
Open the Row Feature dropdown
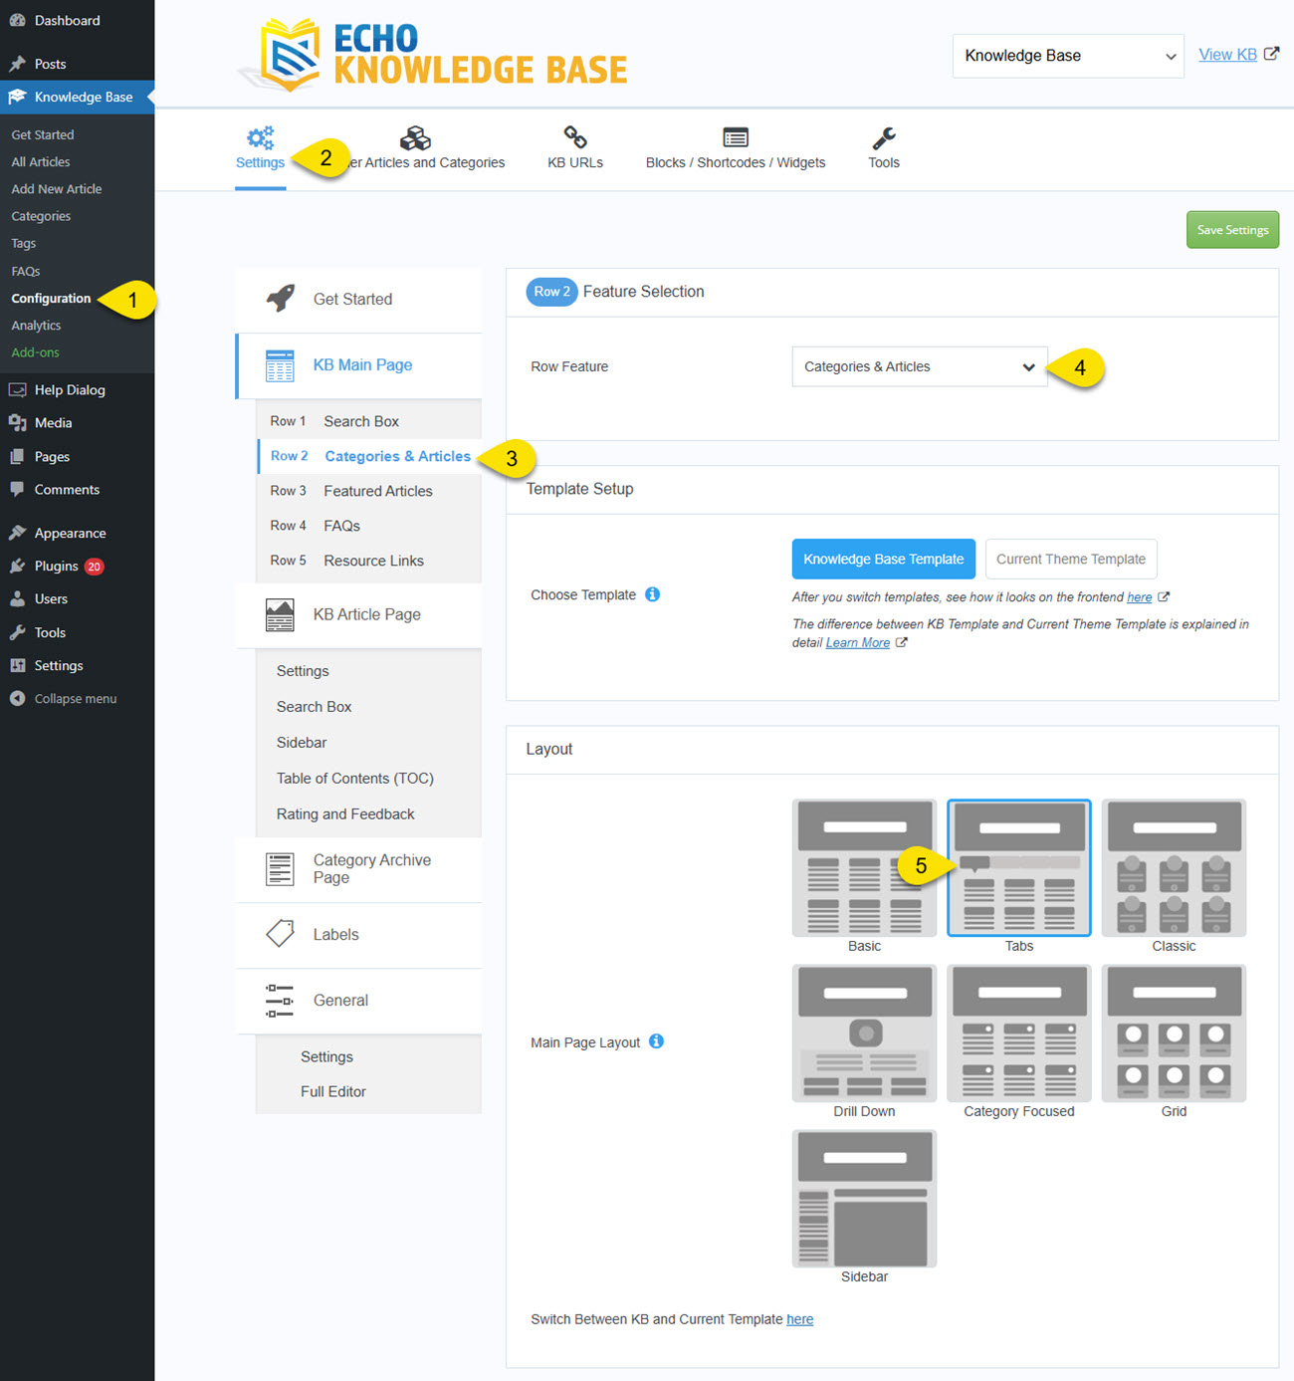918,366
